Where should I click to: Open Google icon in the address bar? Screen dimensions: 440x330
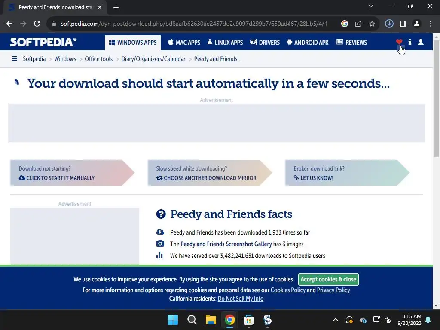click(344, 24)
